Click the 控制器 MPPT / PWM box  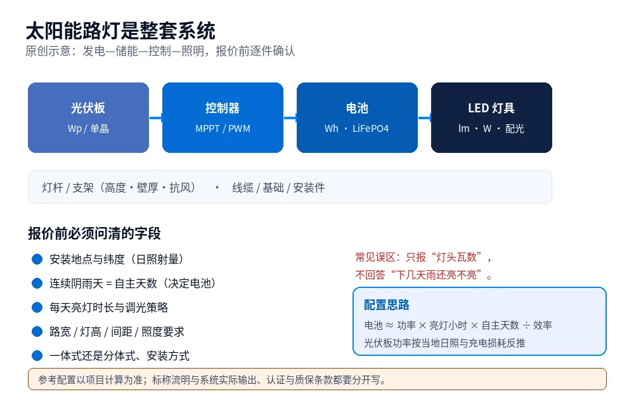(x=223, y=117)
